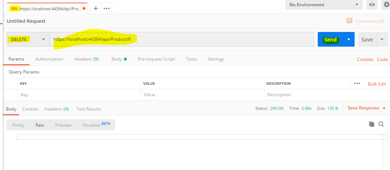Switch response view to Visualize BETA

tap(96, 124)
